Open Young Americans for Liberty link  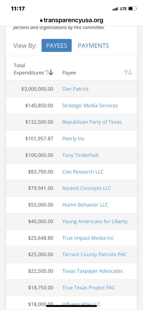click(95, 221)
